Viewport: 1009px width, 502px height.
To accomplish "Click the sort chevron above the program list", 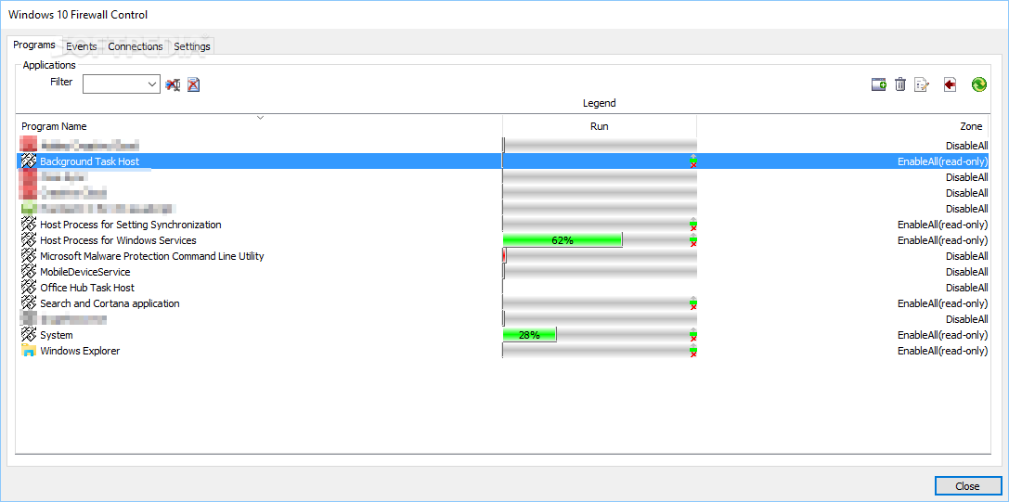I will (260, 117).
